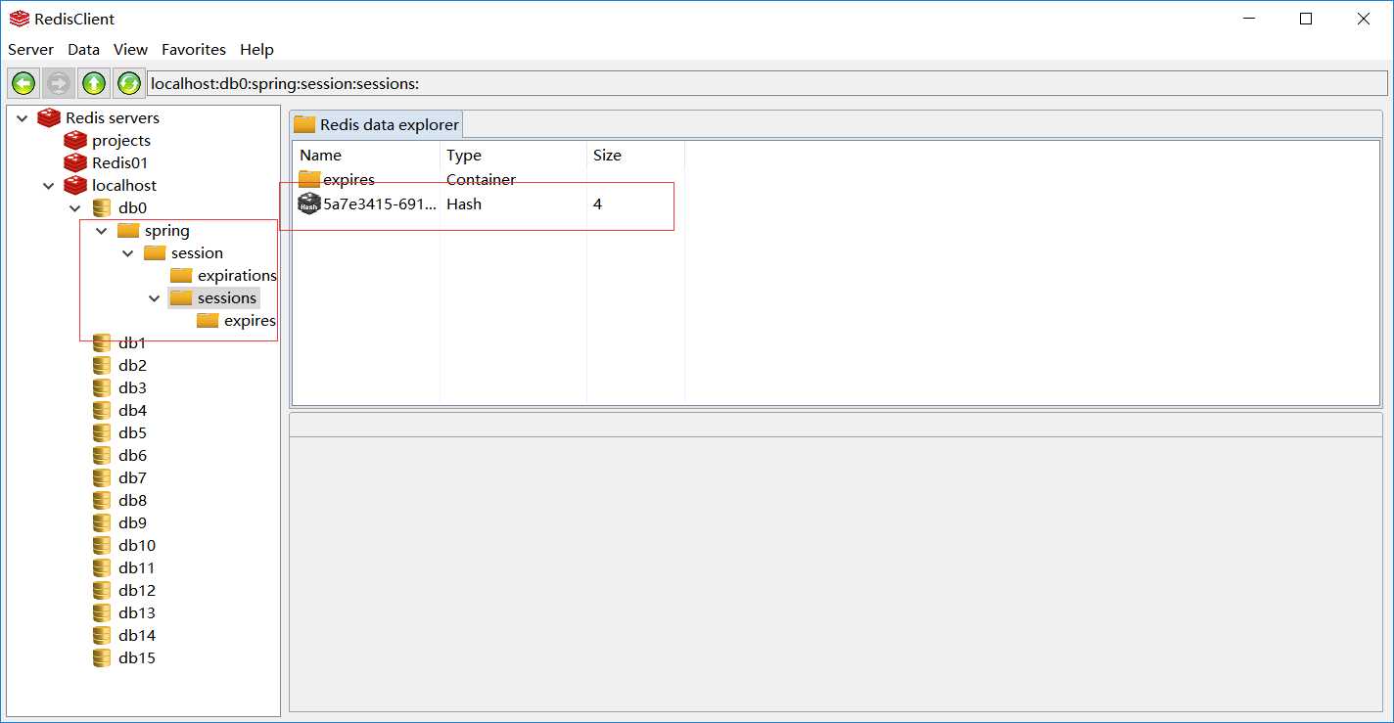The image size is (1394, 723).
Task: Click the db5 database icon
Action: (x=102, y=432)
